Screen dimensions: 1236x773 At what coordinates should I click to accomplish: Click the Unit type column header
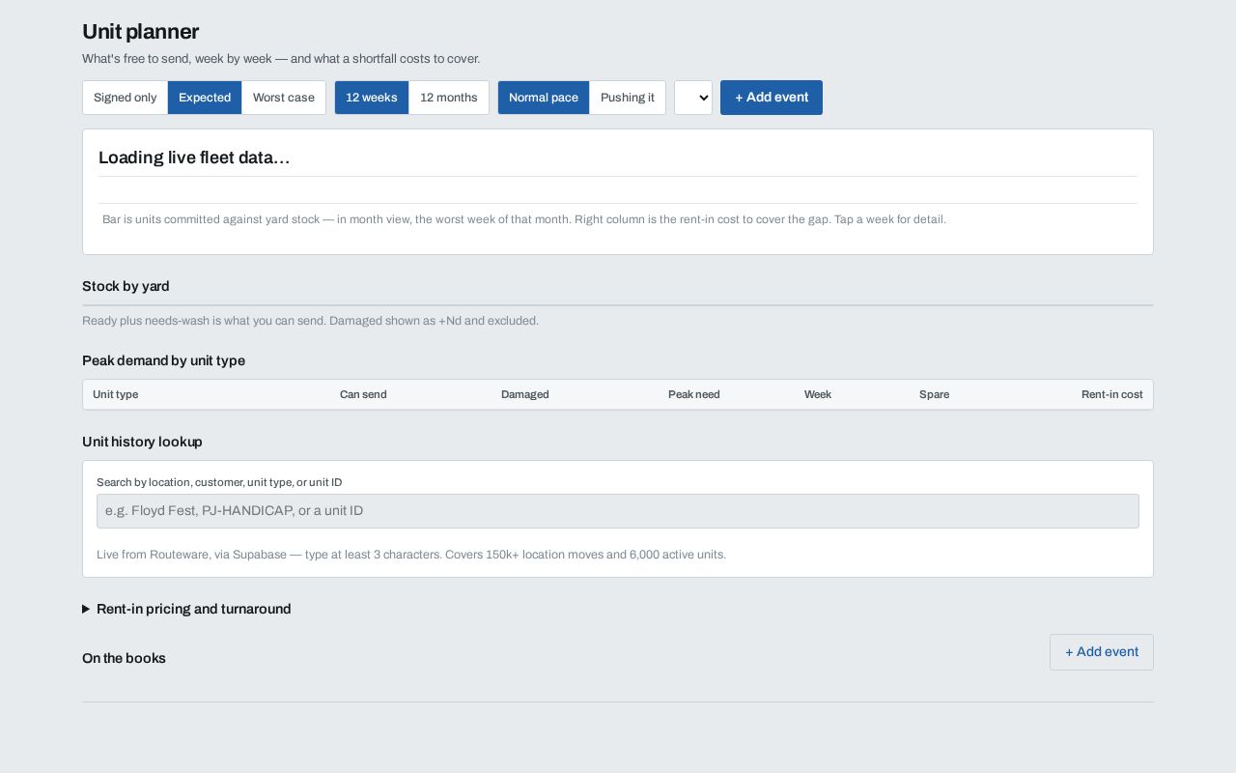pyautogui.click(x=115, y=394)
